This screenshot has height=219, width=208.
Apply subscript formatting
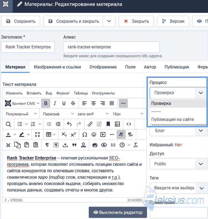[x=64, y=135]
